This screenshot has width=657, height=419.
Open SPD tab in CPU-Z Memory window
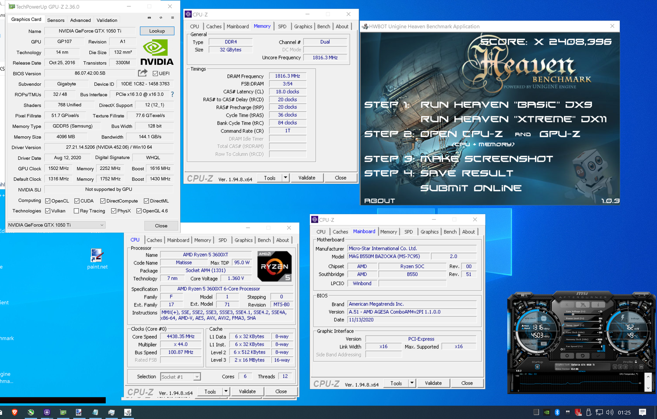[282, 26]
